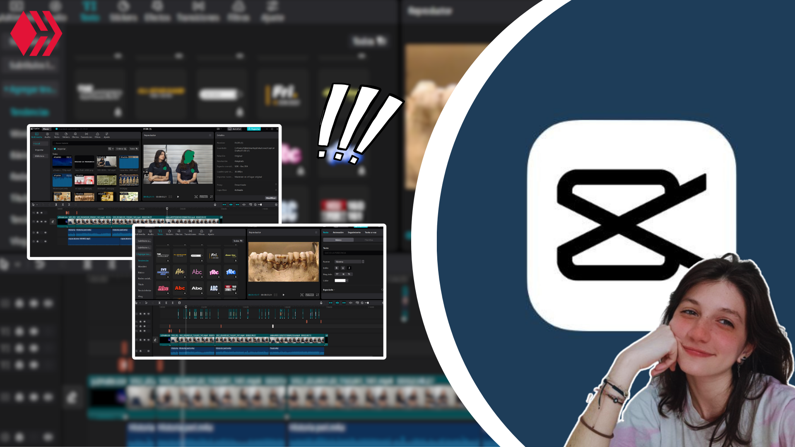Click Efectos icon in upper CapCut window

click(75, 135)
